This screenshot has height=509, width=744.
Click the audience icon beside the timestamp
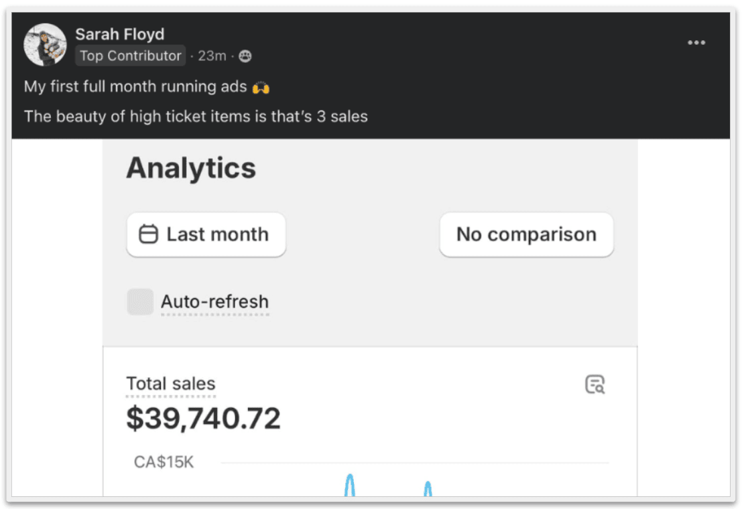(245, 56)
